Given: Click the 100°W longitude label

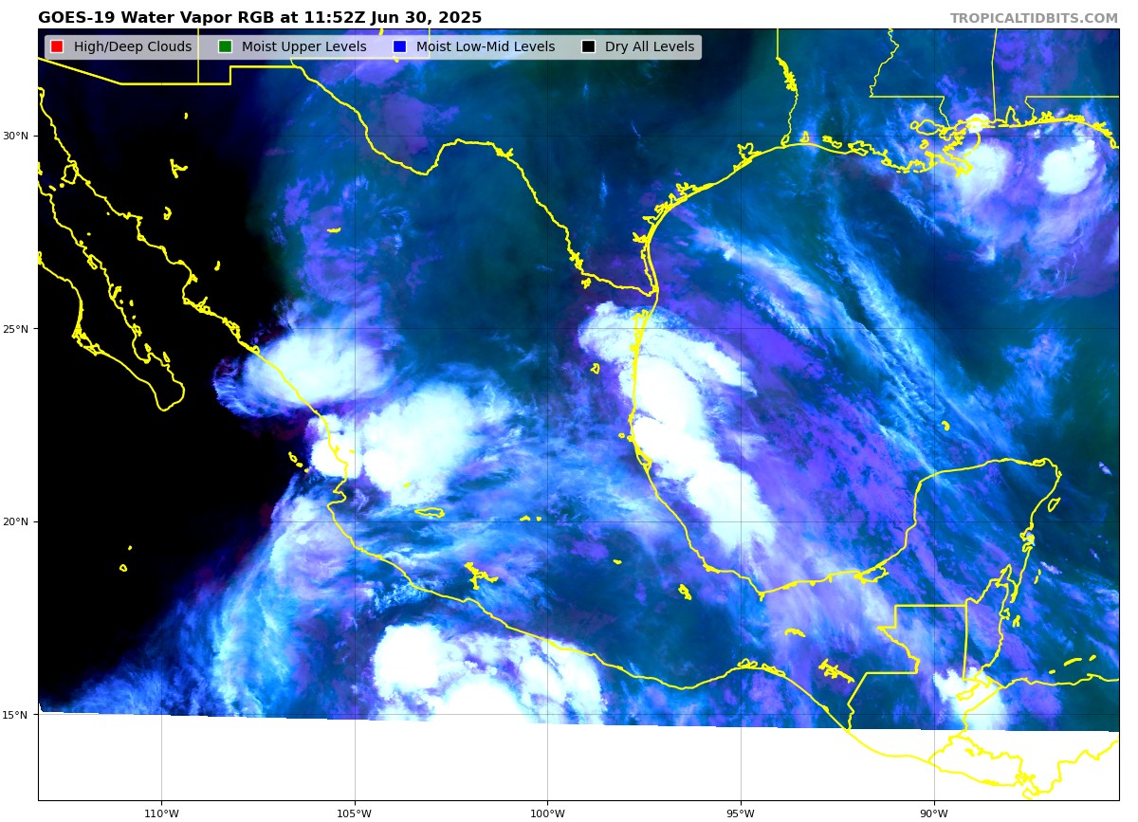Looking at the screenshot, I should coord(547,813).
